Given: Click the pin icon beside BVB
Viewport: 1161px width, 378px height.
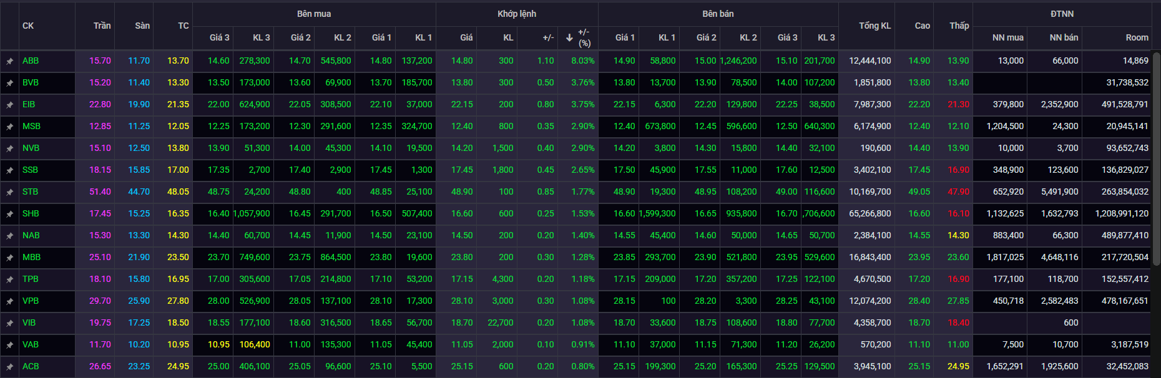Looking at the screenshot, I should [x=9, y=83].
